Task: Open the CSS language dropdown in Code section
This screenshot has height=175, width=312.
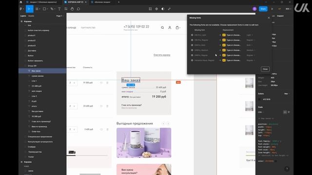Action: tap(261, 112)
